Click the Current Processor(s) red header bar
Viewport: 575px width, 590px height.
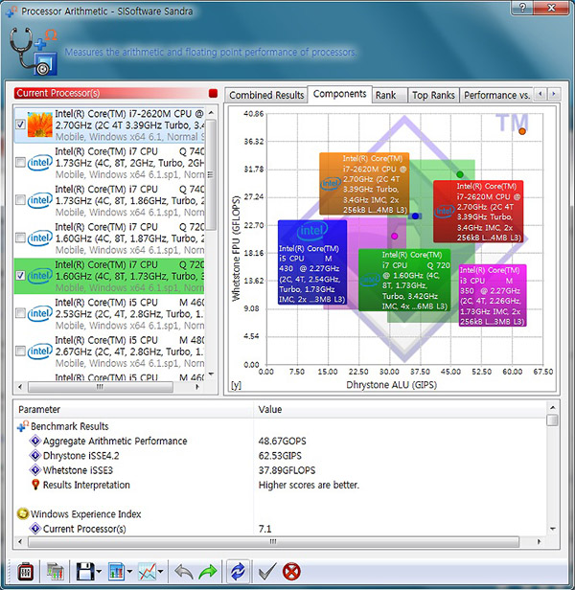[111, 93]
